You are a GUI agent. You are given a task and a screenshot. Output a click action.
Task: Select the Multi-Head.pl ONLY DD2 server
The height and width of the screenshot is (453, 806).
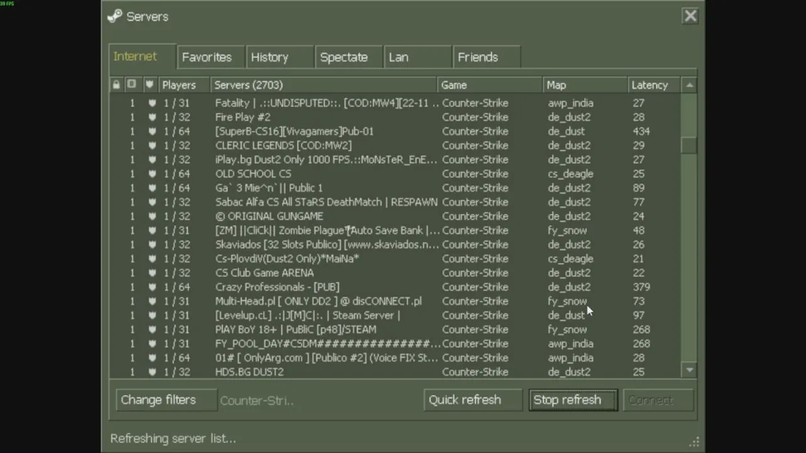395,301
